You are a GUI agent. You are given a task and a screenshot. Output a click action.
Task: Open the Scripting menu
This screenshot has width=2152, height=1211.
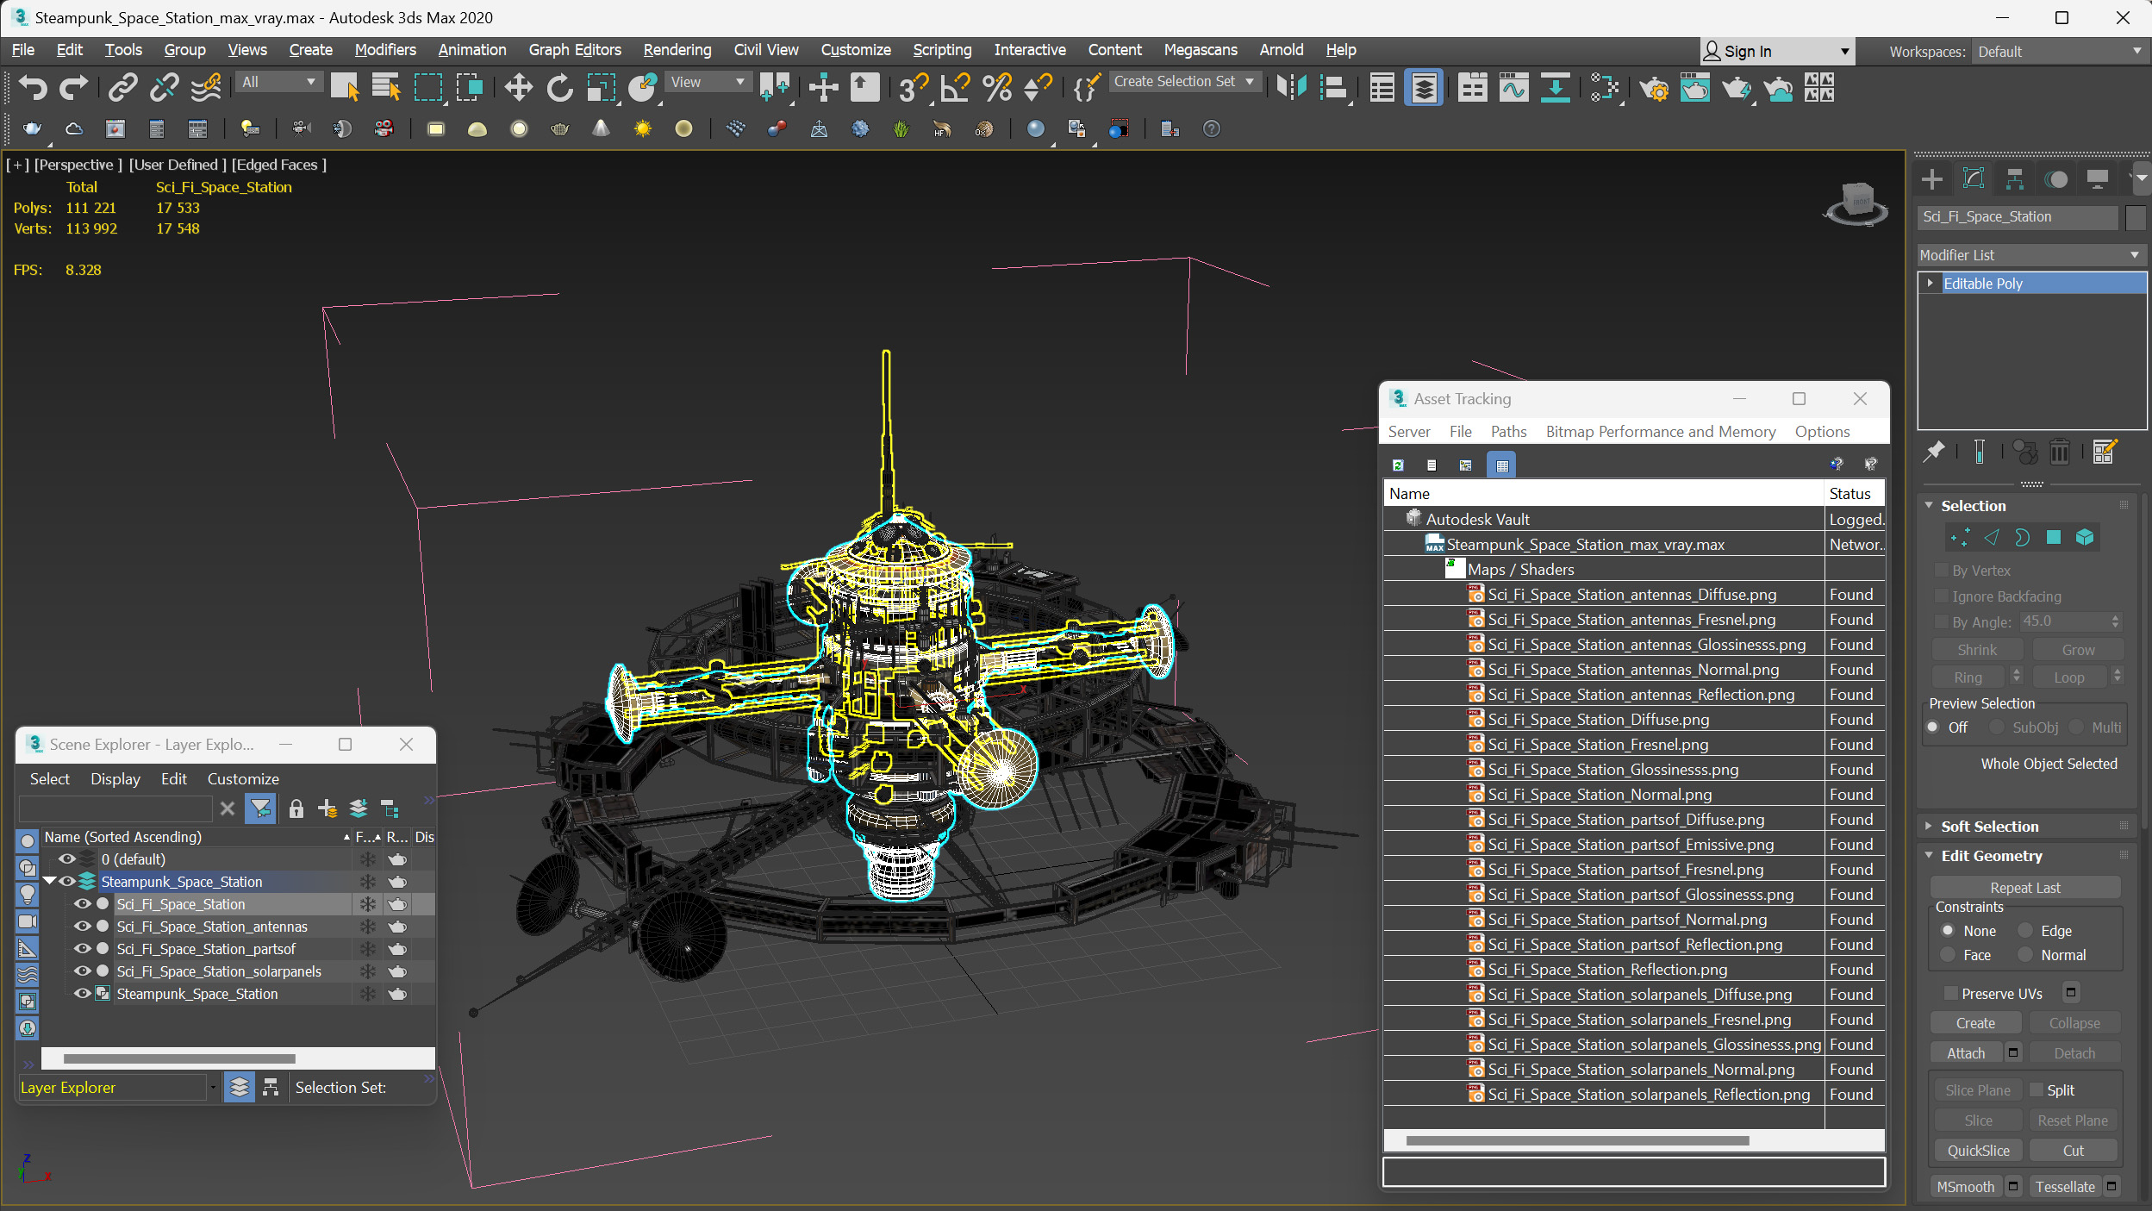[x=942, y=50]
